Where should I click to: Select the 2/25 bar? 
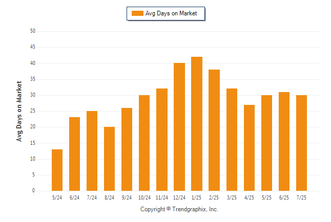[214, 130]
